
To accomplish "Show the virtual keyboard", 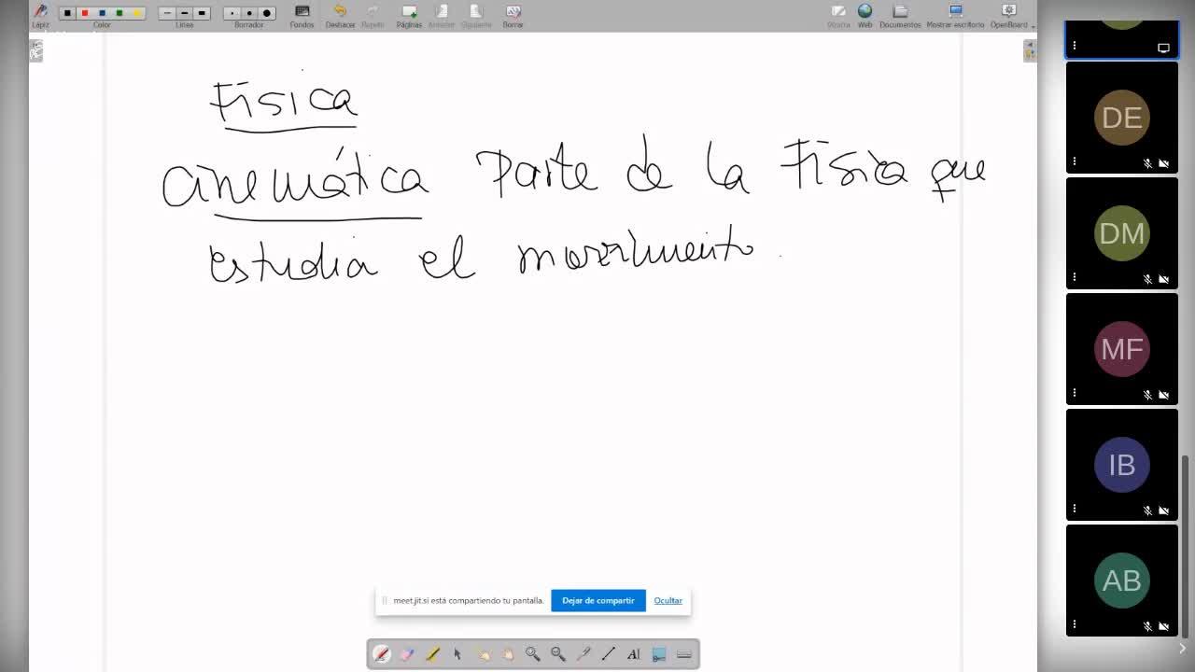I will coord(684,654).
